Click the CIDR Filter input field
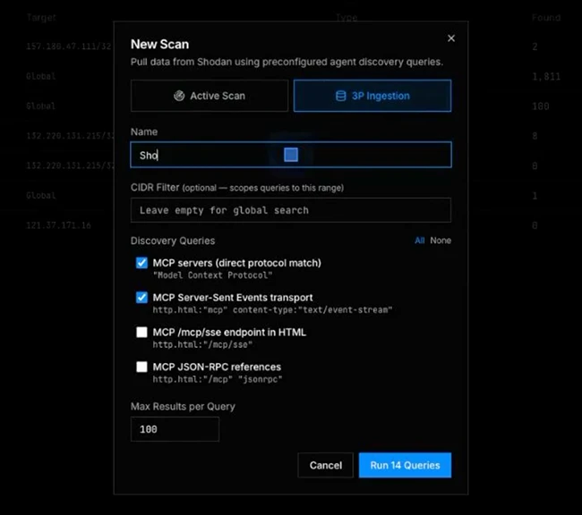582x515 pixels. (291, 210)
